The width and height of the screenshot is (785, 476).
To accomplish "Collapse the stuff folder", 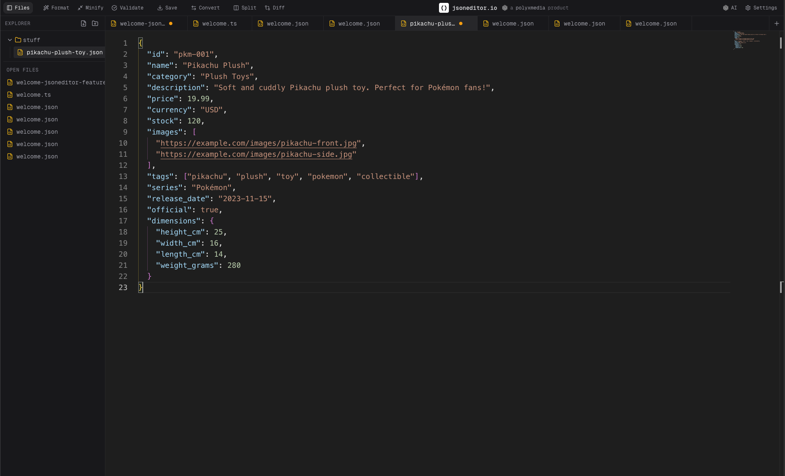I will (9, 40).
